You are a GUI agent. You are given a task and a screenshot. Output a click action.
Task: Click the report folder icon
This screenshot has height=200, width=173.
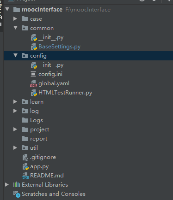click(25, 139)
